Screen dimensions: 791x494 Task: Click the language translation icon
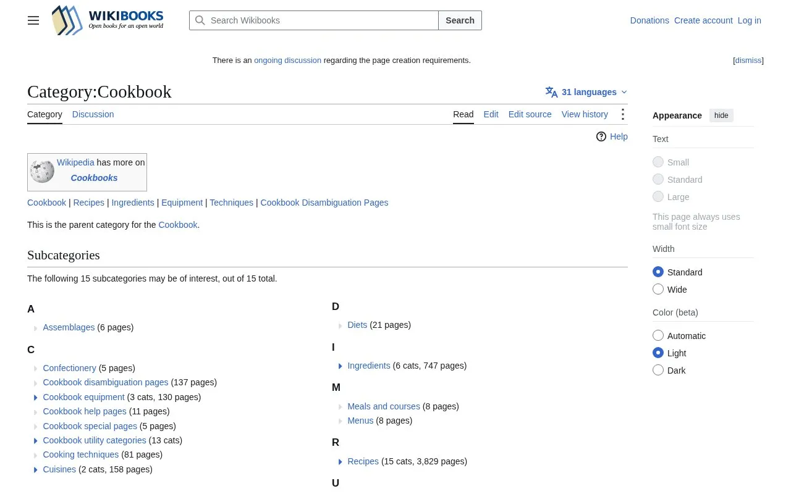point(551,92)
